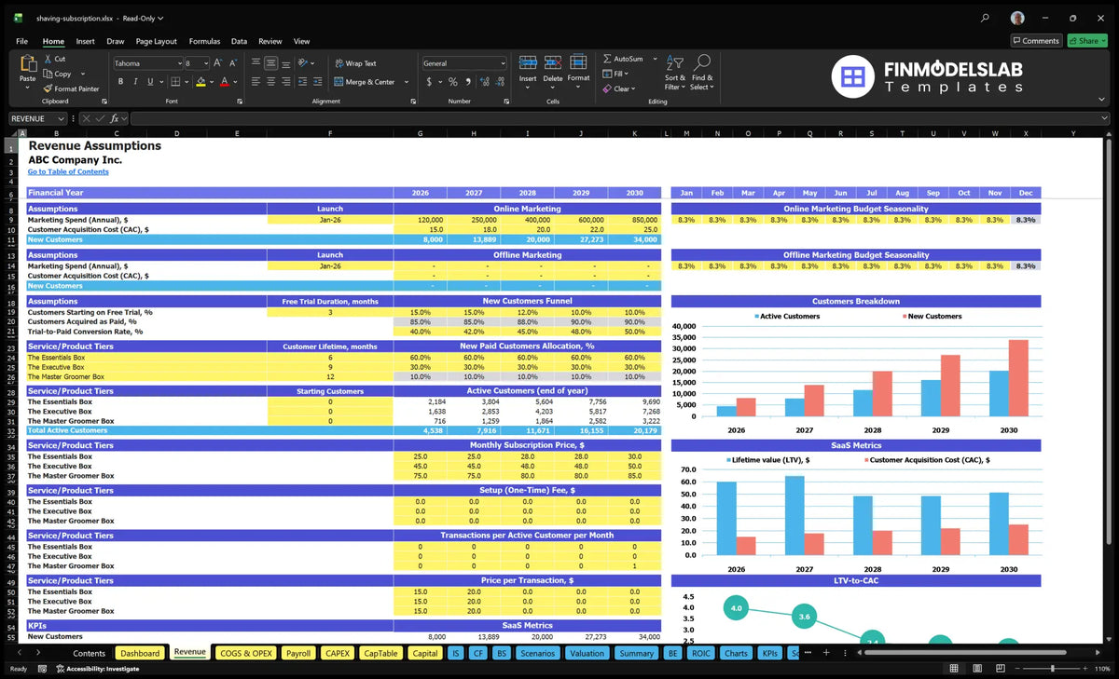The height and width of the screenshot is (679, 1119).
Task: Bottom align cell contents
Action: click(286, 63)
